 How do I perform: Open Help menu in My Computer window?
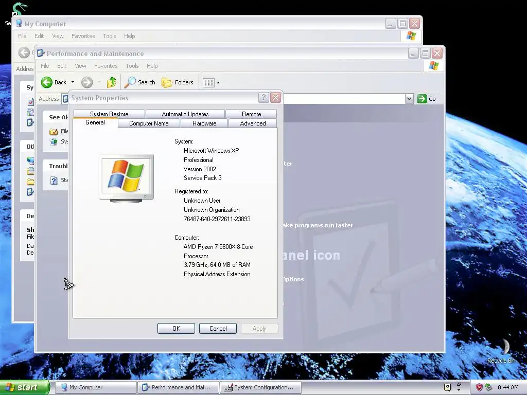pyautogui.click(x=129, y=36)
